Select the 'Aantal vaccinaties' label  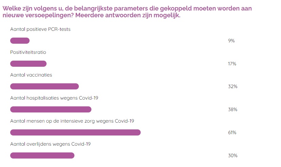pyautogui.click(x=31, y=75)
